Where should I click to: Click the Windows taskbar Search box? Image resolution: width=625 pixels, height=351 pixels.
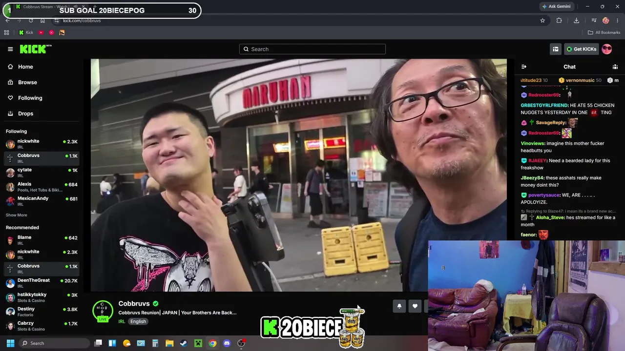[x=54, y=343]
